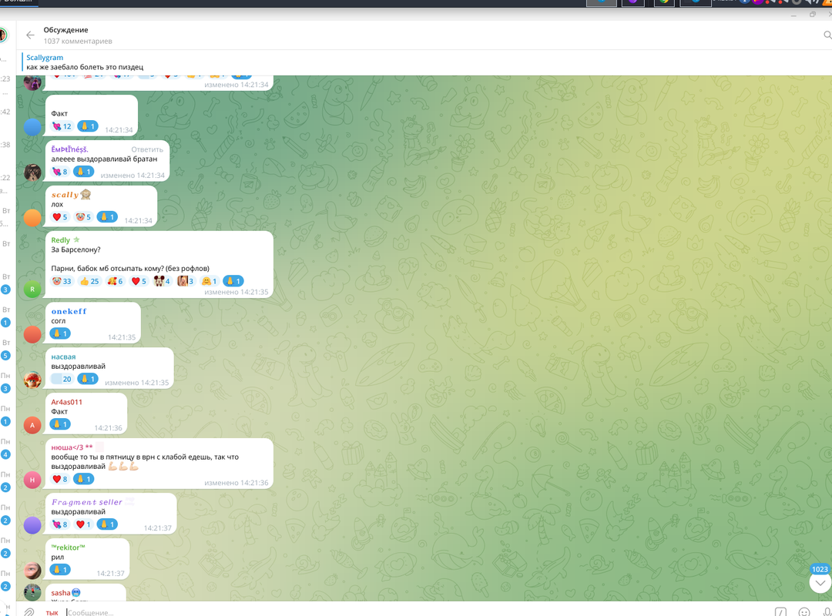Open the avatar beside насвая's message
Viewport: 832px width, 616px height.
tap(32, 380)
